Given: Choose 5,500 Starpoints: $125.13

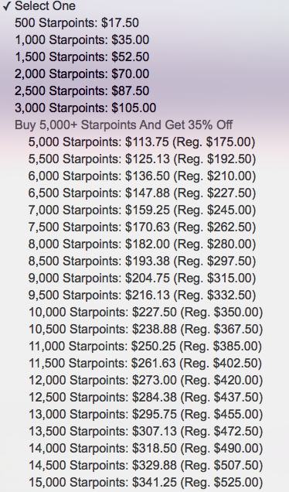Looking at the screenshot, I should 144,159.
